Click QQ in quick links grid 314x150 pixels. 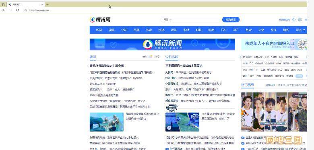point(251,64)
